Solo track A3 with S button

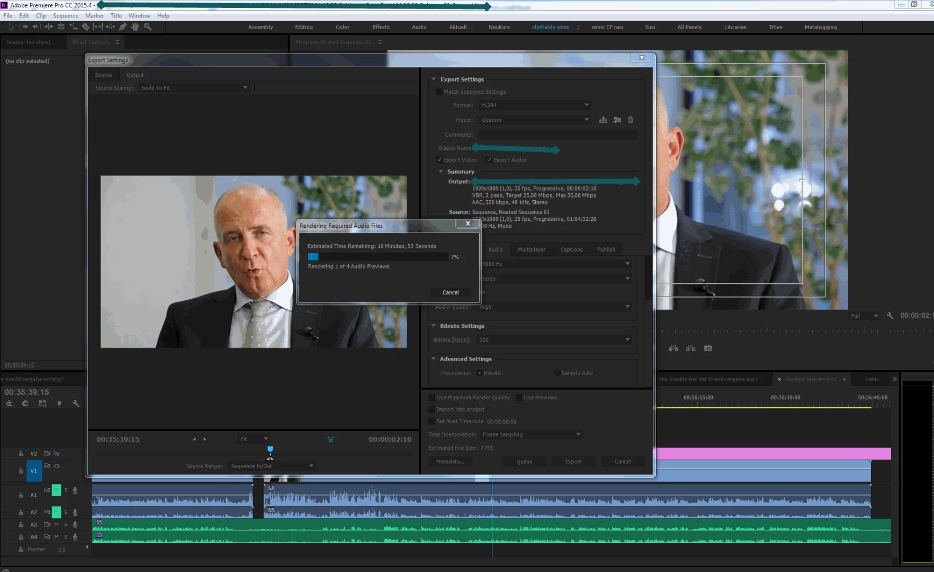(66, 524)
